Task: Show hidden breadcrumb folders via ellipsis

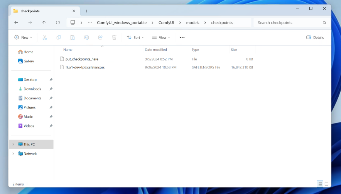Action: click(90, 23)
